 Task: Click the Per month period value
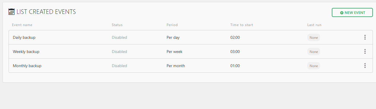coord(176,66)
